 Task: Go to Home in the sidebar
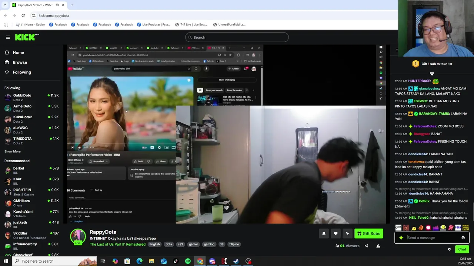pyautogui.click(x=18, y=52)
